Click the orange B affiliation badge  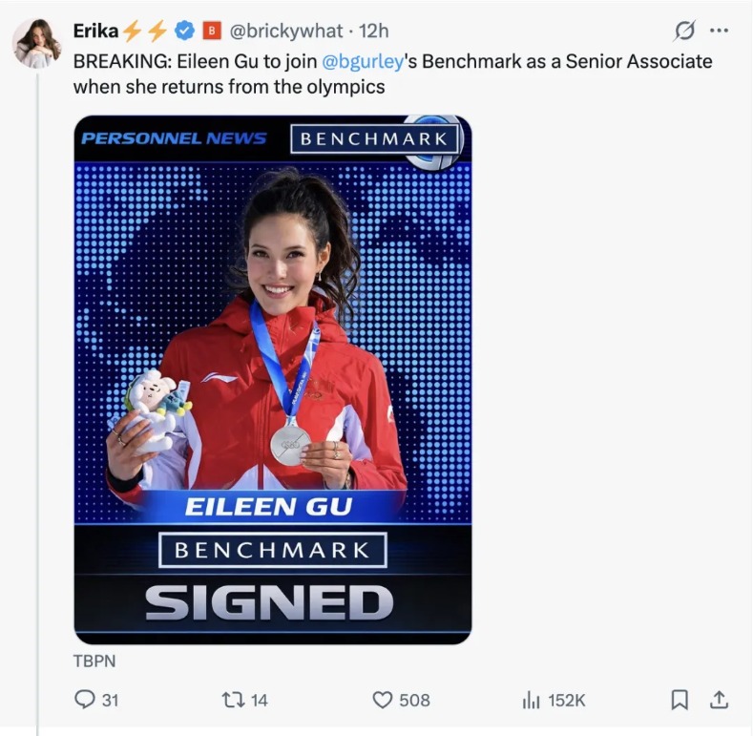coord(214,32)
